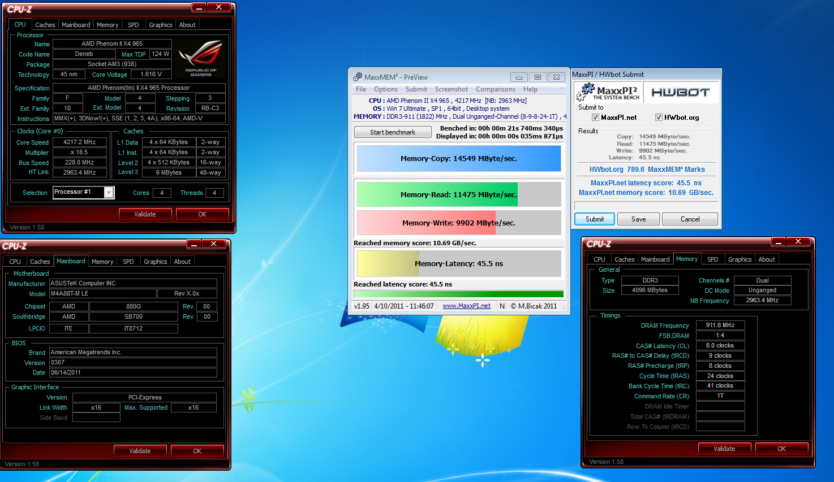Click Validate in CPU-Z CPU window
This screenshot has height=482, width=834.
(x=145, y=214)
